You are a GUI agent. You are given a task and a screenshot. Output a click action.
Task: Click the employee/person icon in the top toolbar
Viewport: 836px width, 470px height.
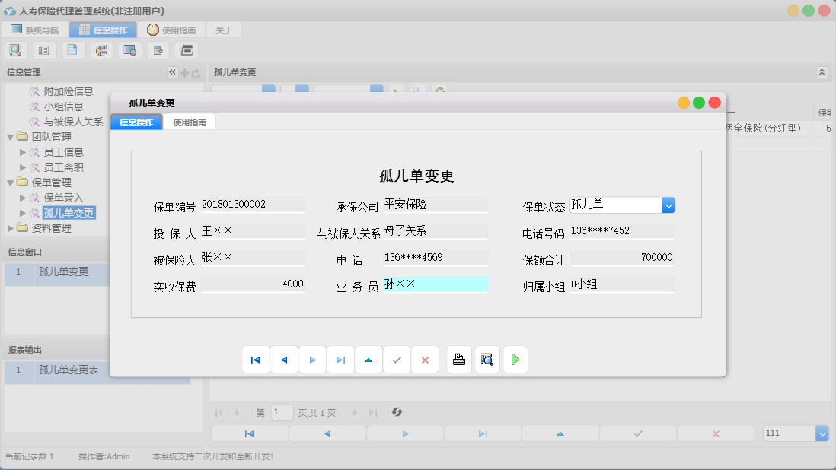tap(101, 49)
